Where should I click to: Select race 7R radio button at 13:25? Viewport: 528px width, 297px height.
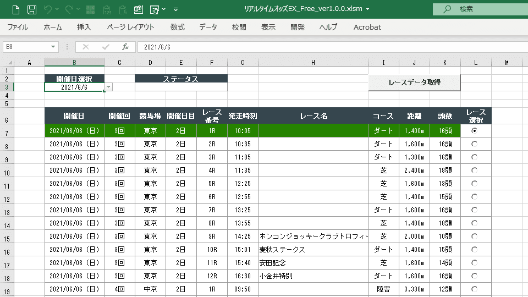point(475,210)
